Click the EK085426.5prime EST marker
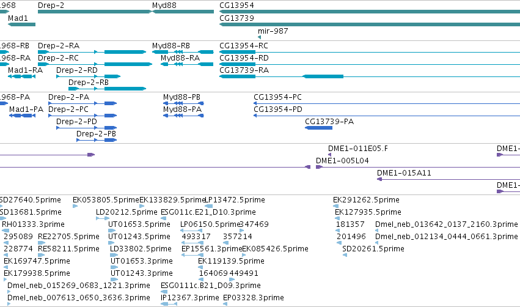The height and width of the screenshot is (307, 520). [244, 255]
